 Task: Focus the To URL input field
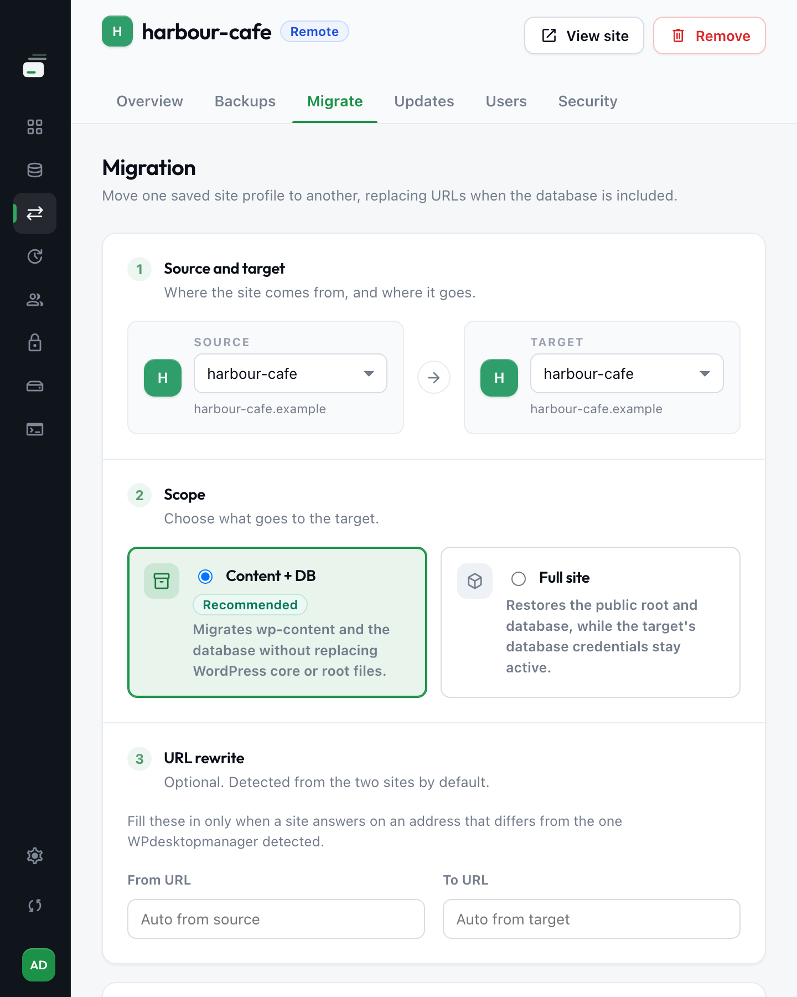(592, 919)
